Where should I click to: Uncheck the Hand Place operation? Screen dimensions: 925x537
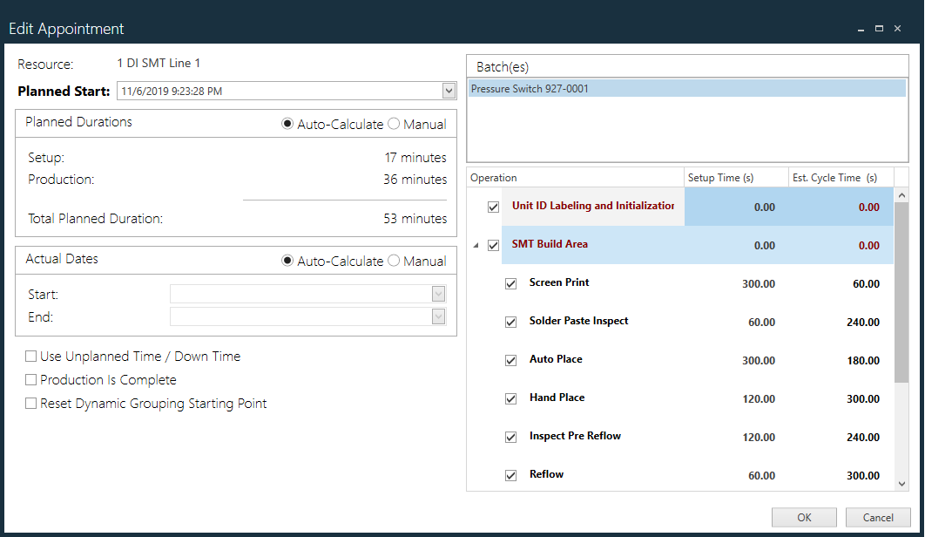510,398
